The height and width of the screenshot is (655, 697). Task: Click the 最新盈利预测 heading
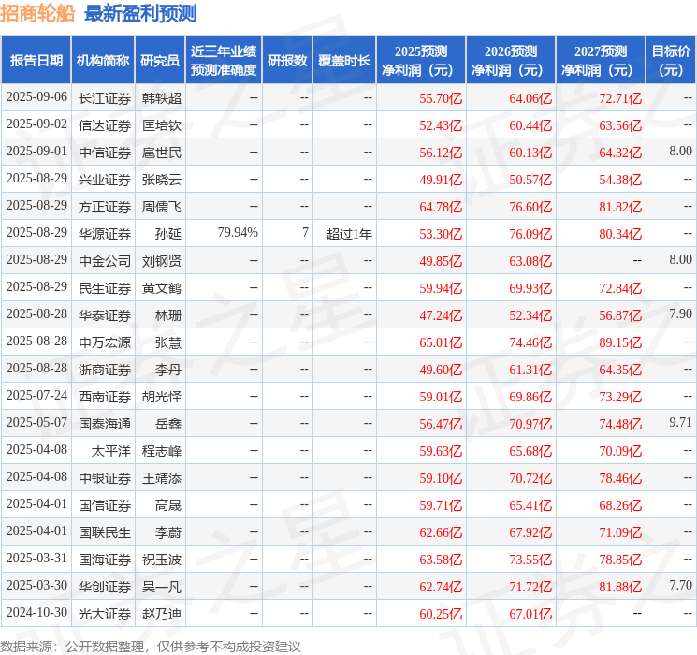click(140, 13)
